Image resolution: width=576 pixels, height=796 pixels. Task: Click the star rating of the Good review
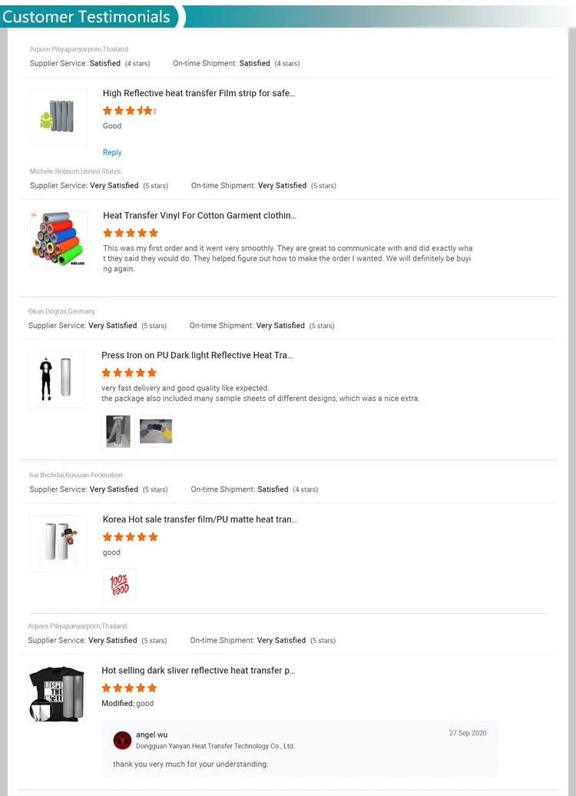(130, 110)
